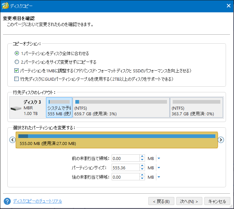Screen dimensions: 234x209
Task: Click the partition size 555.36 input field
Action: (126, 168)
